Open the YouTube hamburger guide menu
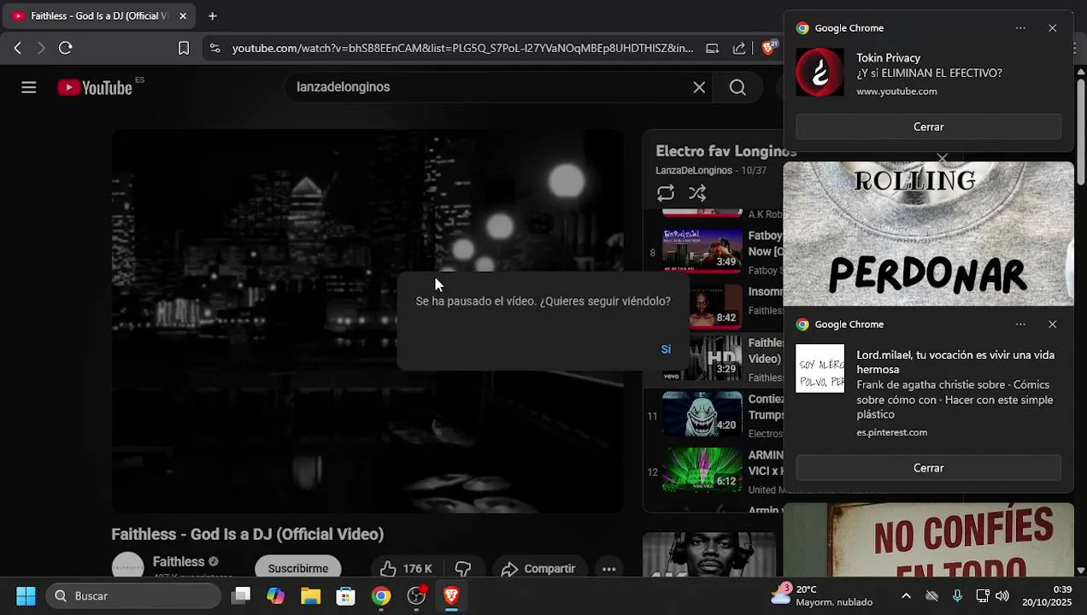 click(x=29, y=87)
